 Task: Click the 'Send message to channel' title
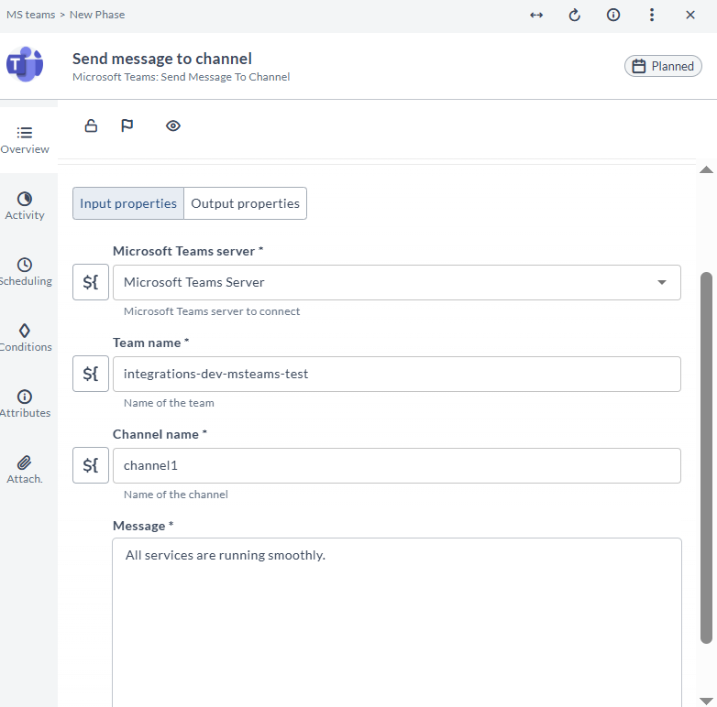click(x=162, y=59)
